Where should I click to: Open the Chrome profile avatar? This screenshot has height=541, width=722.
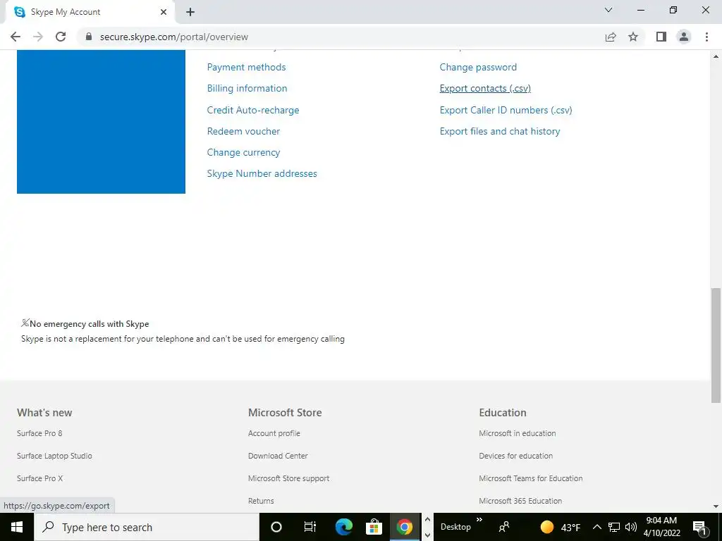[x=684, y=37]
